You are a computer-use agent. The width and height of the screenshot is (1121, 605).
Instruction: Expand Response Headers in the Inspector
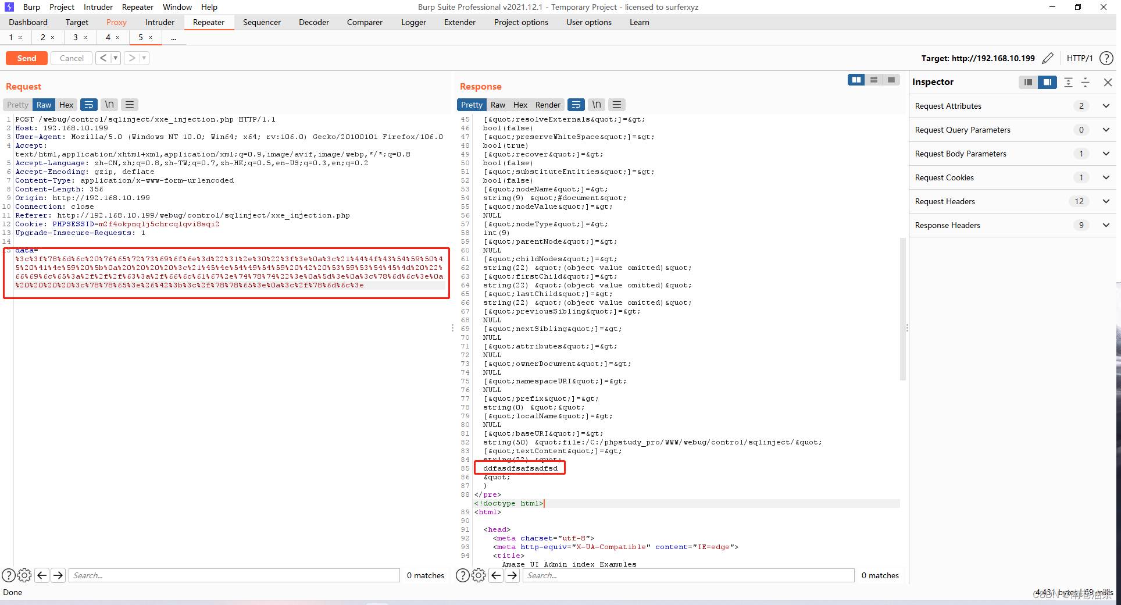point(1105,225)
